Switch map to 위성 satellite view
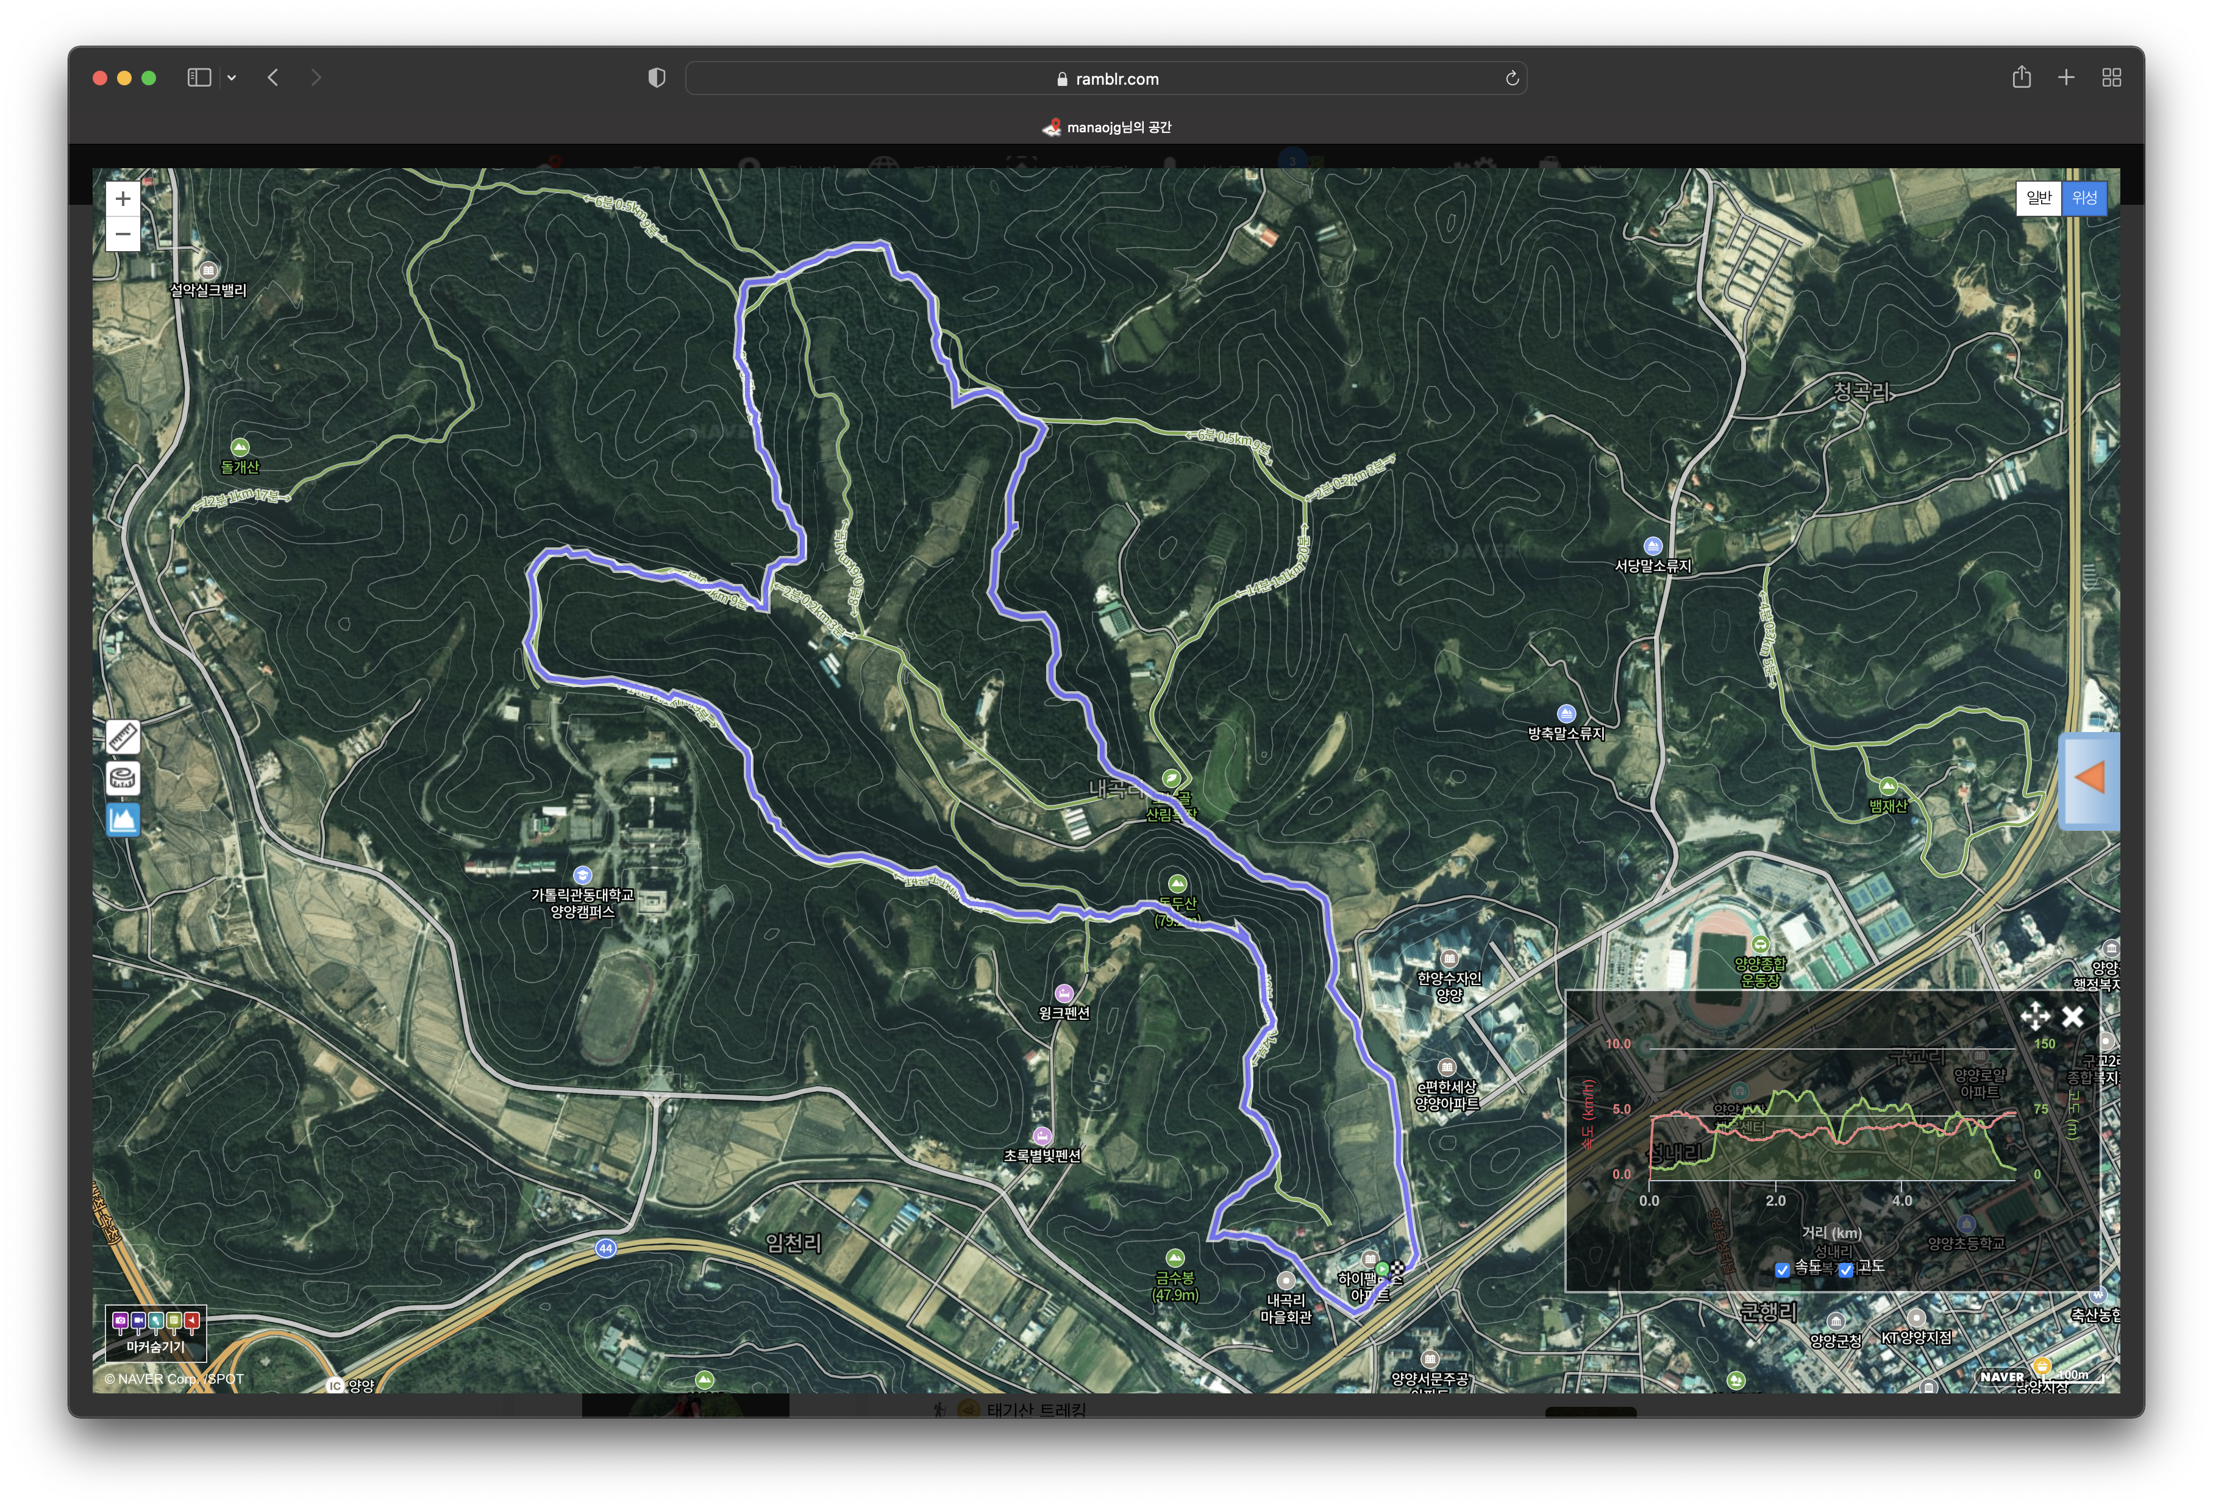The width and height of the screenshot is (2213, 1508). (2084, 198)
